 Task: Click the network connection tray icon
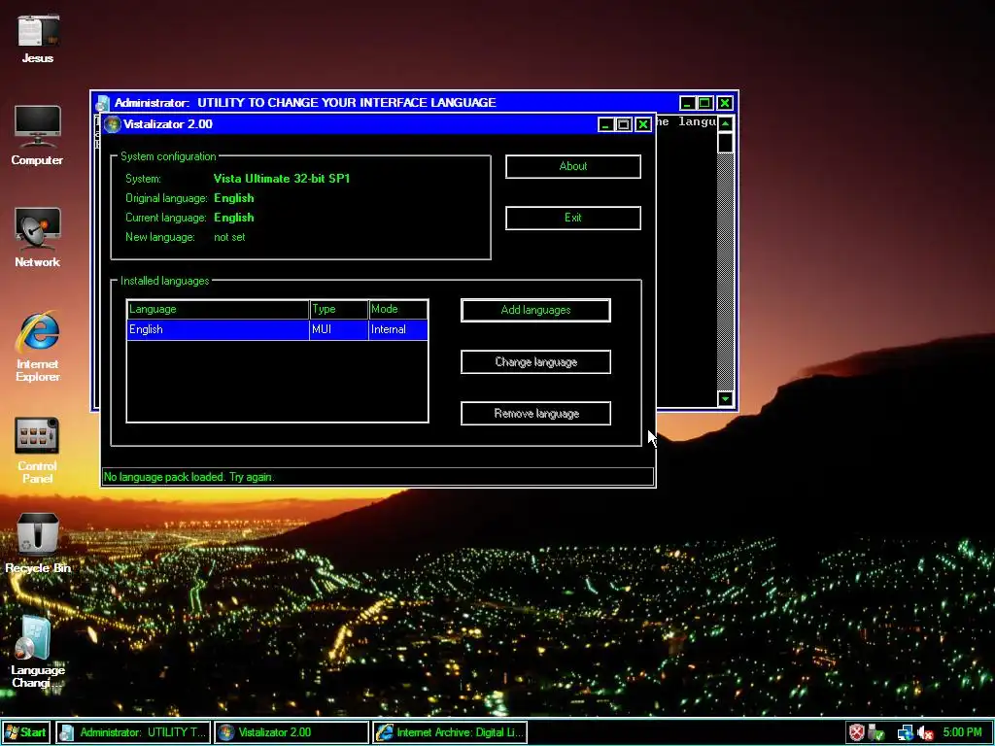coord(905,732)
